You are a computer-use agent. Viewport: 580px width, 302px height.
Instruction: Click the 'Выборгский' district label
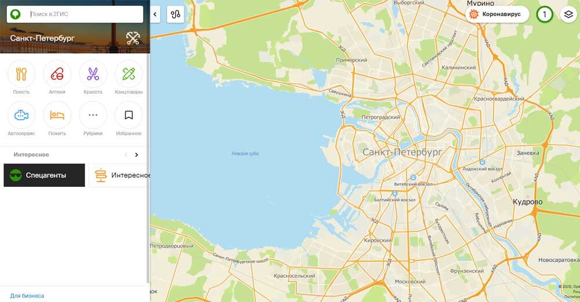tap(409, 2)
